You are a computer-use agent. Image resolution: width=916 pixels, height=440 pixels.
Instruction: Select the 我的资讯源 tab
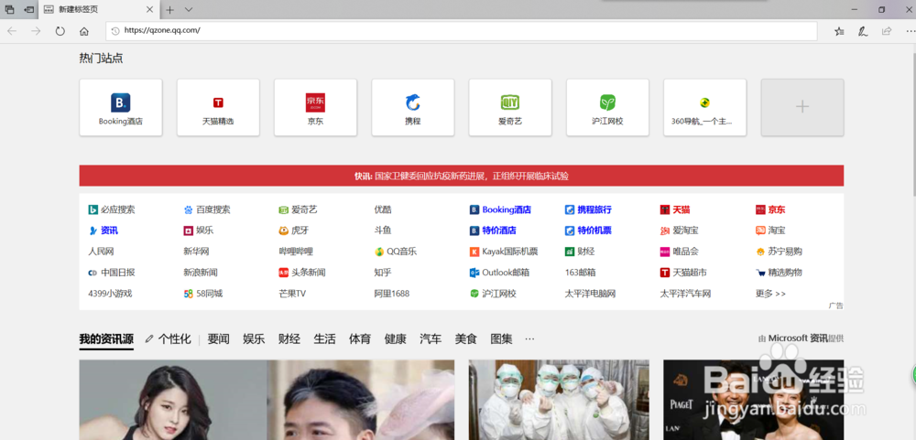106,339
